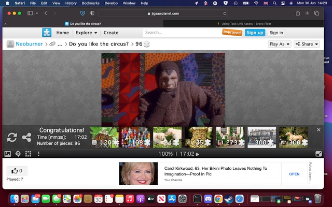Play the puppies 24-piece puzzle thumbnail

[167, 137]
